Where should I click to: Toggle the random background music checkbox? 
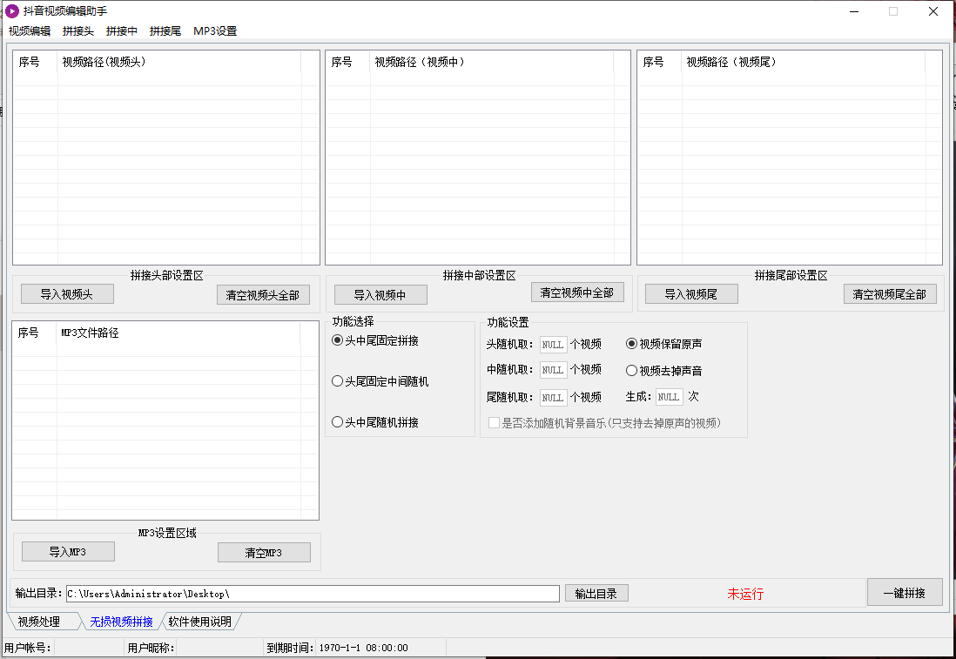tap(495, 423)
